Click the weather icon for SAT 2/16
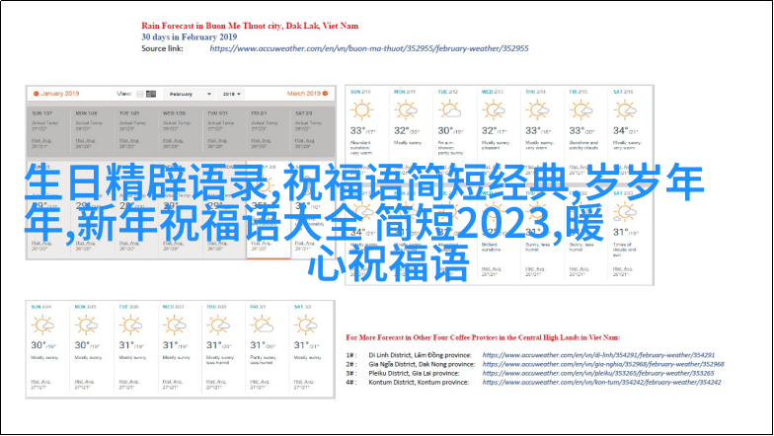Image resolution: width=774 pixels, height=436 pixels. (x=626, y=110)
